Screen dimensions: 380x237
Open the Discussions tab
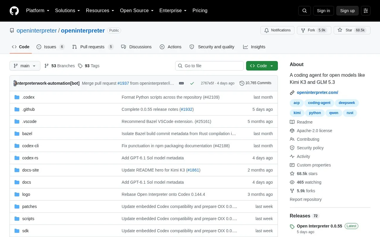(136, 47)
